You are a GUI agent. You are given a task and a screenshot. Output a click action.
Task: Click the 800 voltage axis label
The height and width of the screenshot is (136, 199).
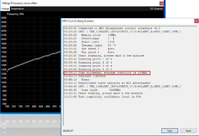click(x=34, y=106)
